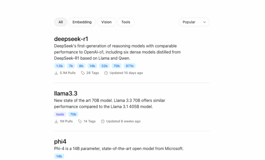
Task: Click the tag icon beside 14 Tags
Action: [x=80, y=122]
